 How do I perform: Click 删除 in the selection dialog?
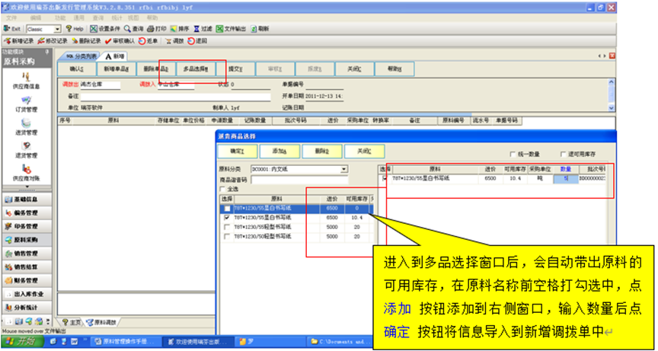coord(322,152)
